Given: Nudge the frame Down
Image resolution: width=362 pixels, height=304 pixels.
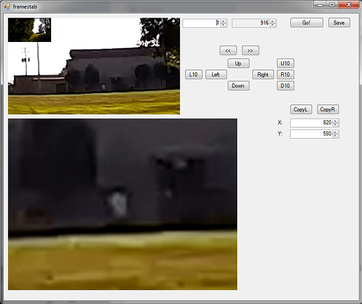Looking at the screenshot, I should [x=238, y=86].
